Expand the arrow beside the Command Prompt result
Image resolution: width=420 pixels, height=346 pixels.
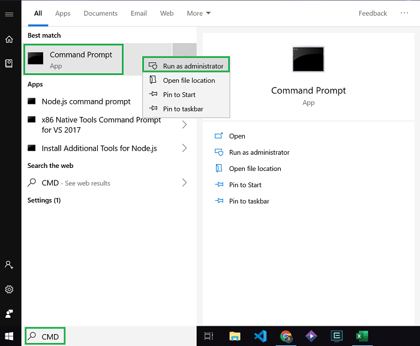coord(184,50)
